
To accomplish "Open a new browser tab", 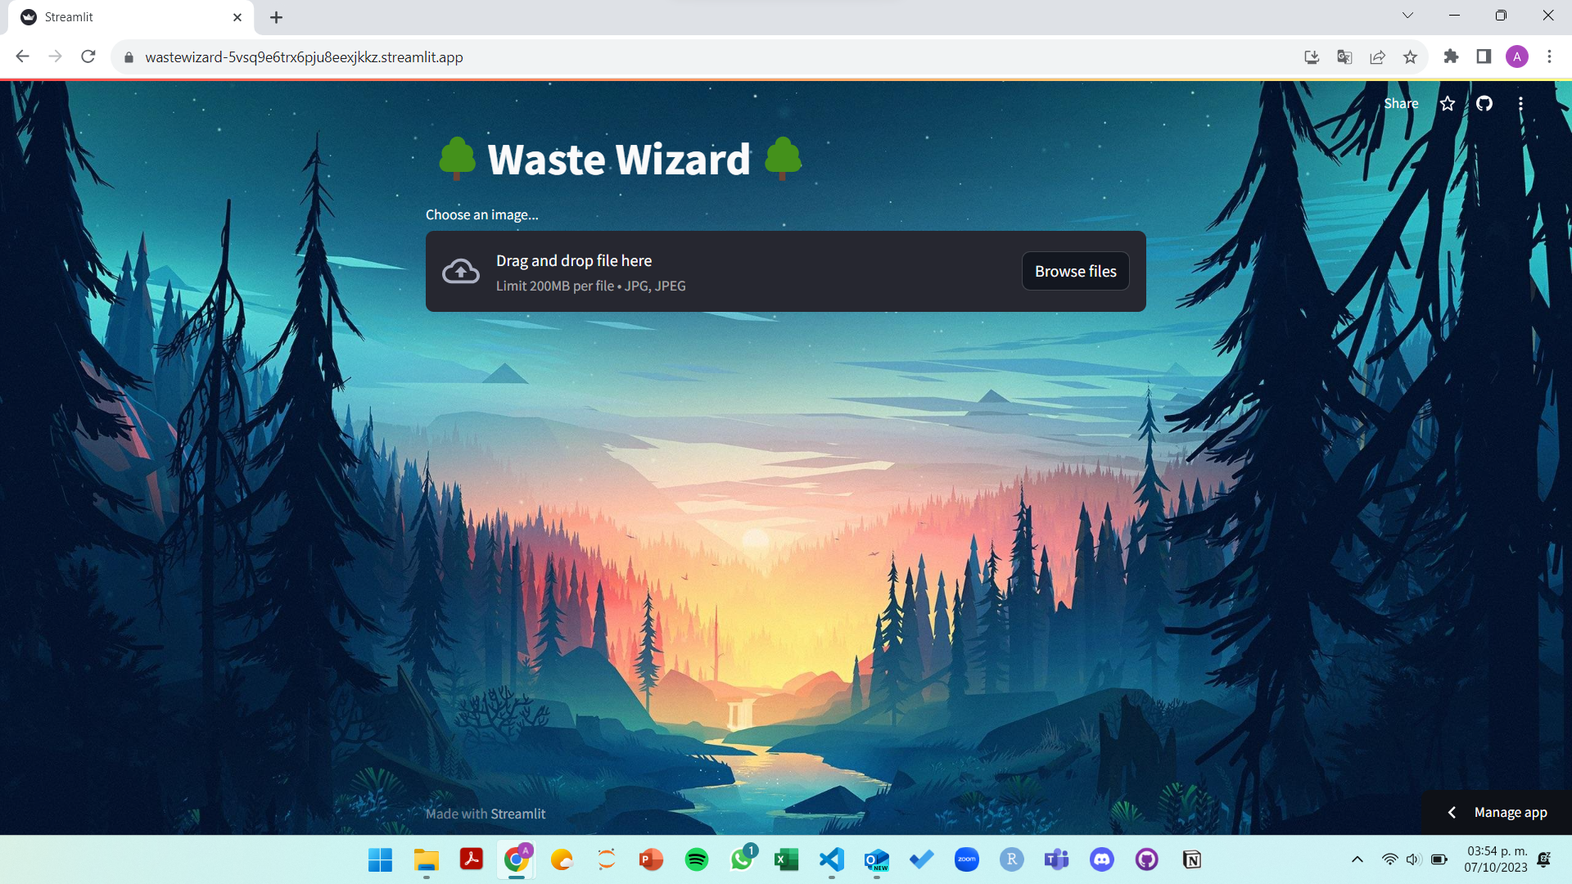I will pos(276,17).
